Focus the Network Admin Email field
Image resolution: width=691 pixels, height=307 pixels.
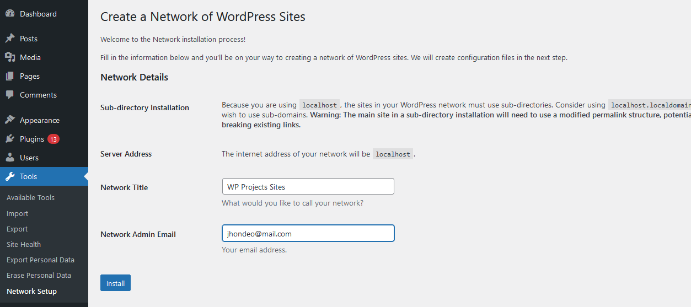click(x=308, y=233)
